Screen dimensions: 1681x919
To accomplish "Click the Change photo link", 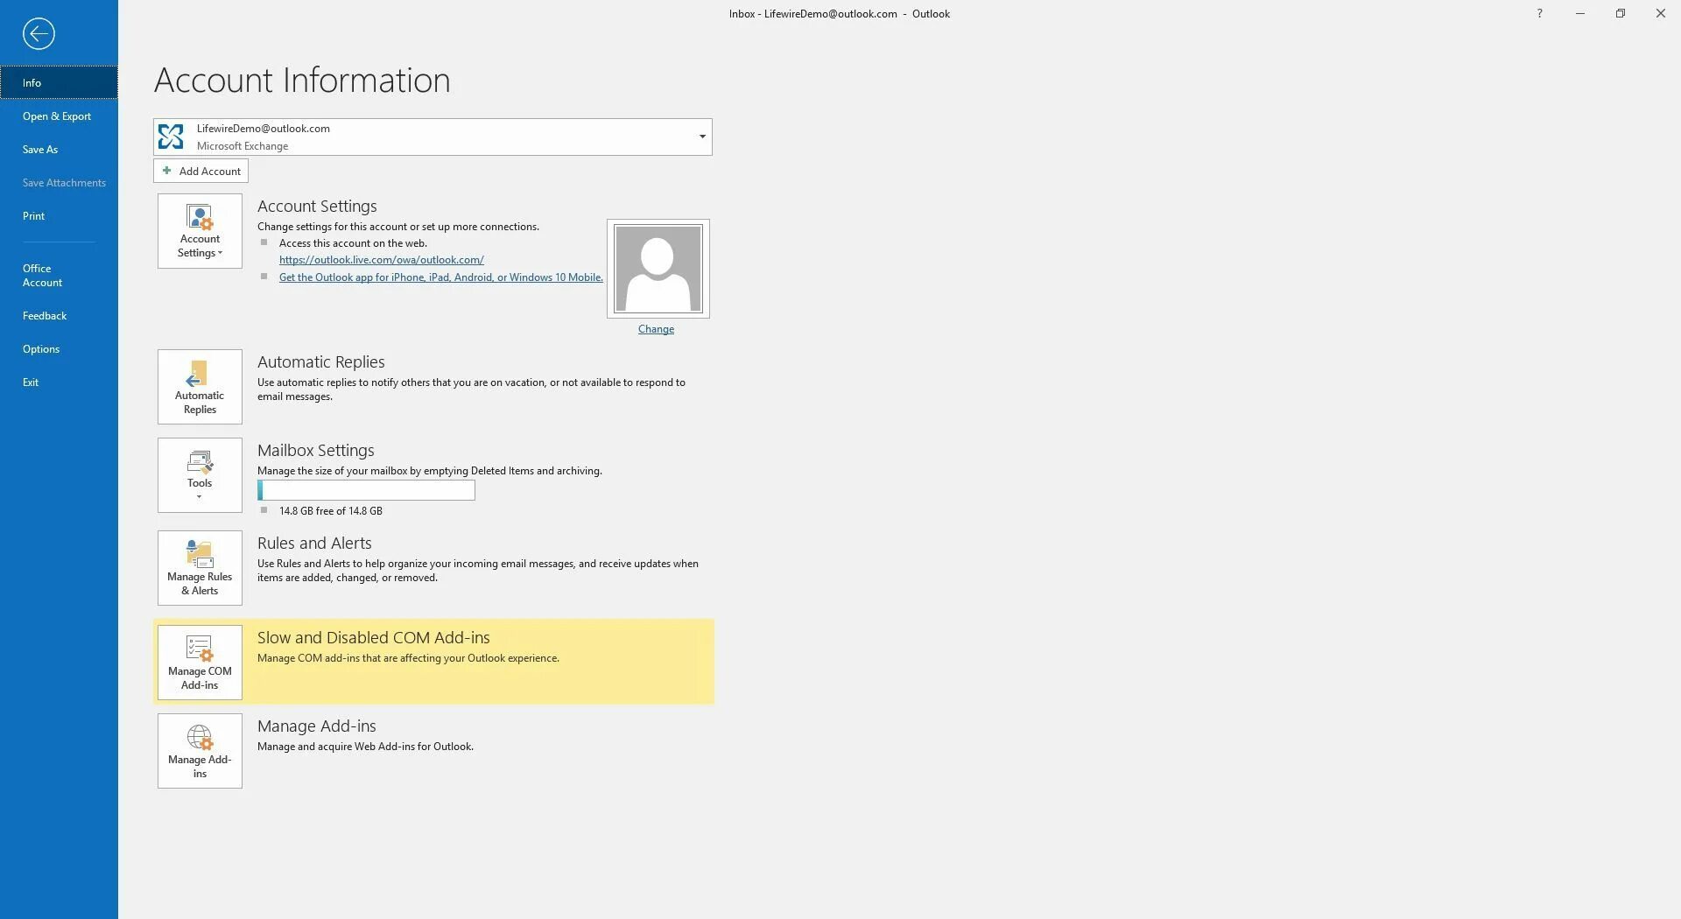I will [x=656, y=329].
